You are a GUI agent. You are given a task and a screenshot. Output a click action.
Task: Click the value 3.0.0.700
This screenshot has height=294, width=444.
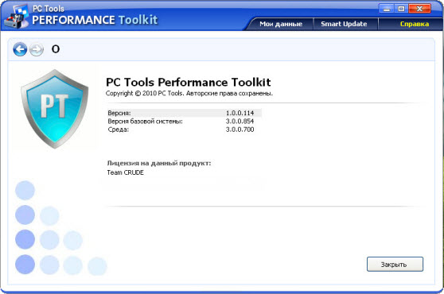(240, 130)
